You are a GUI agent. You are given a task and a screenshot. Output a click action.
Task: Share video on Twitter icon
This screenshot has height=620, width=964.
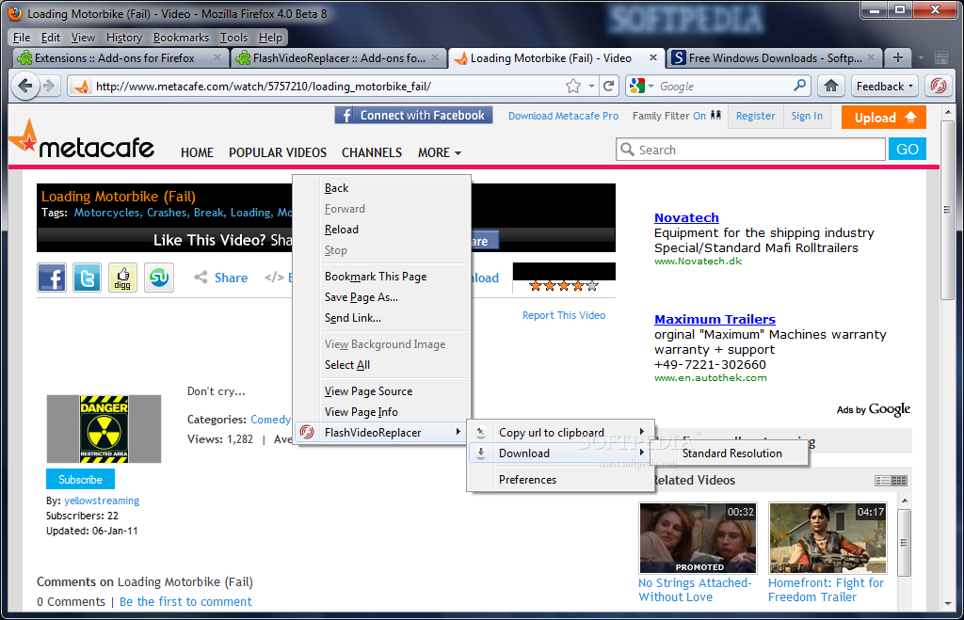point(87,278)
